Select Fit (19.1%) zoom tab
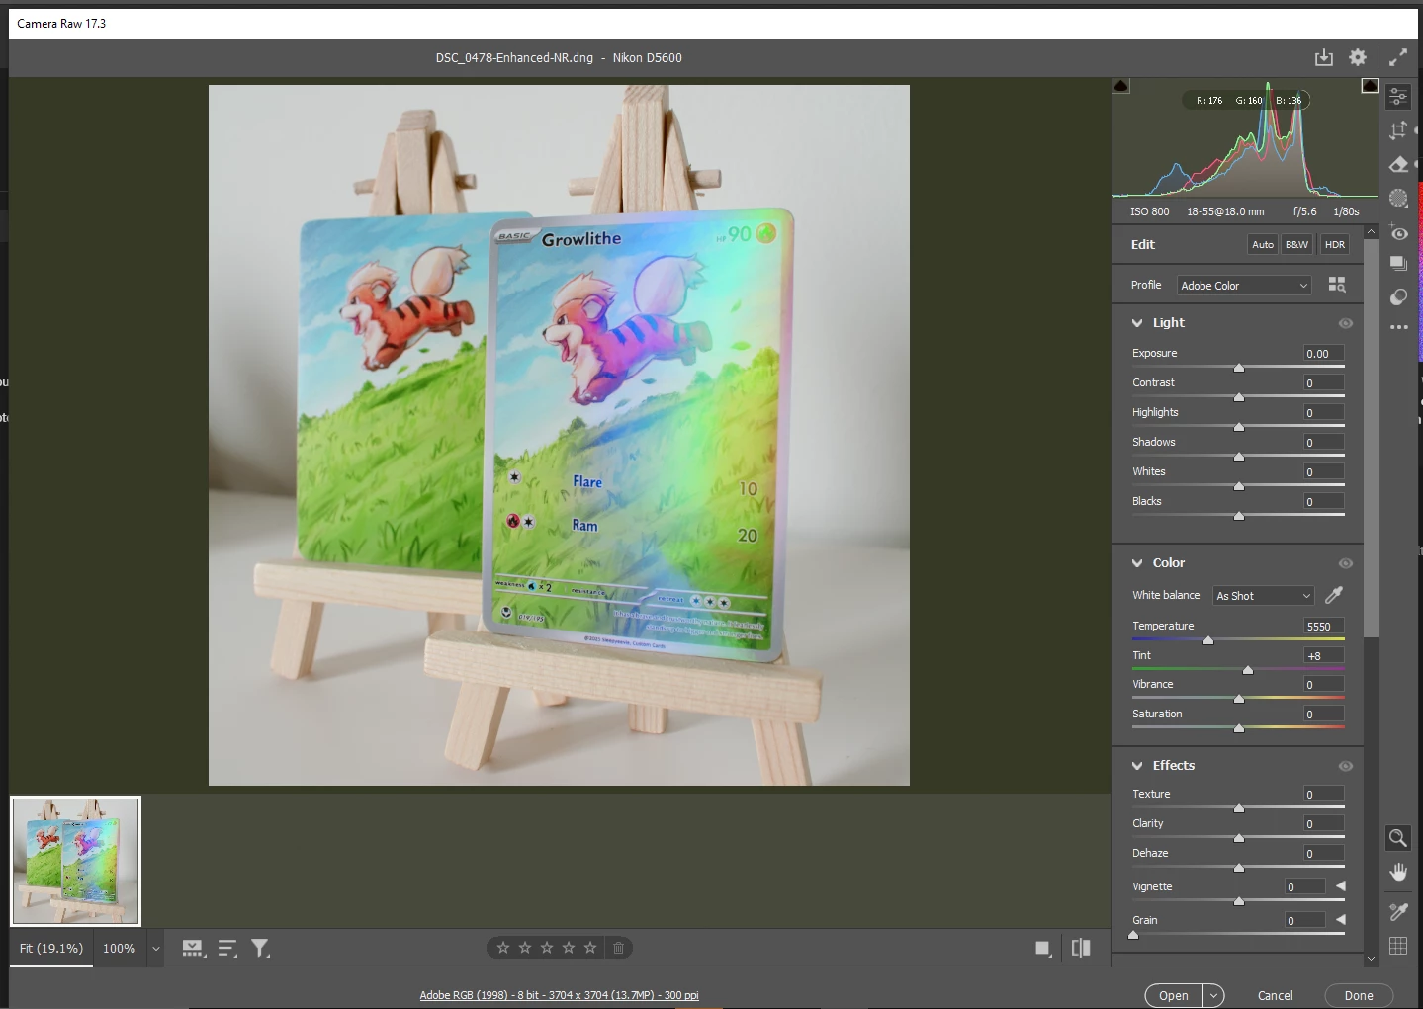Screen dimensions: 1423x1009 click(x=51, y=949)
